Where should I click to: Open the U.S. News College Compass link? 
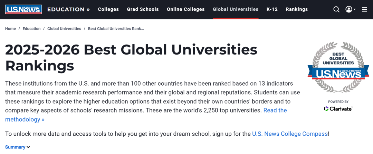(x=289, y=134)
